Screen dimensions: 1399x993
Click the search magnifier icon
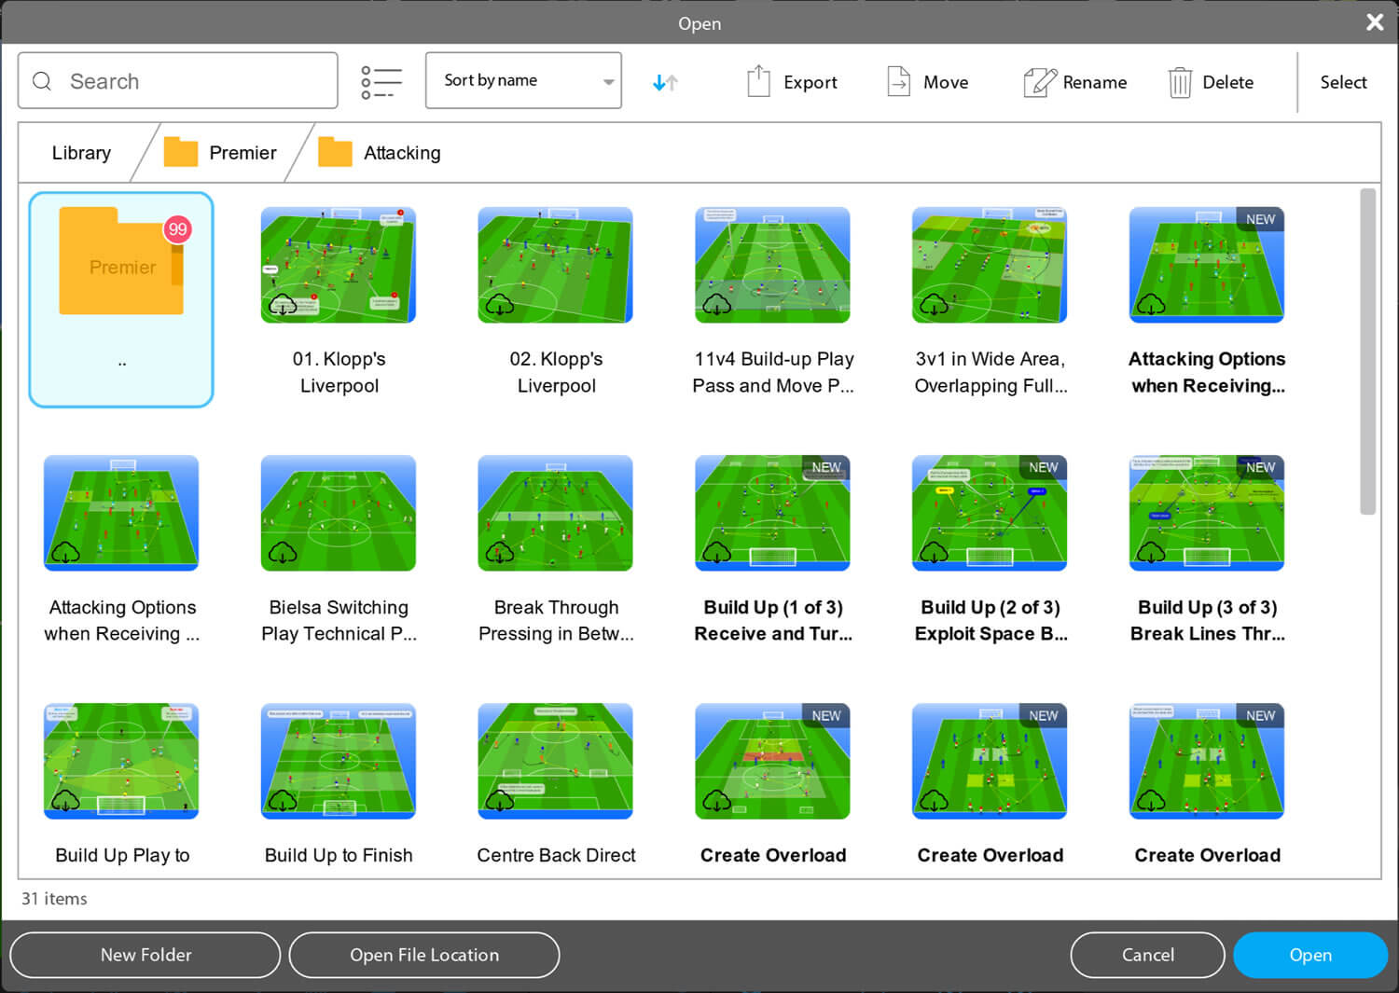click(x=42, y=81)
